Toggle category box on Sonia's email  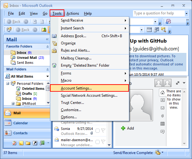coord(97,131)
